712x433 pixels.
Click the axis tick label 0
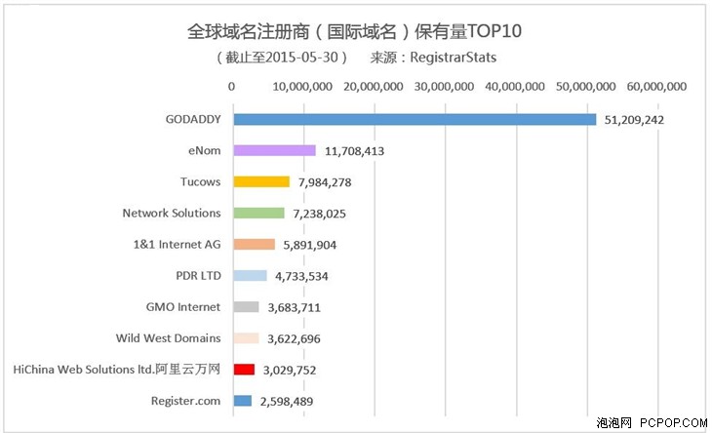pyautogui.click(x=231, y=86)
